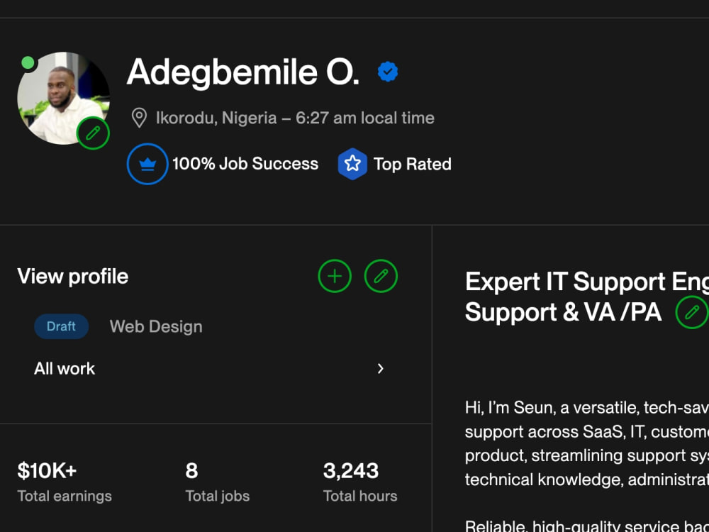Viewport: 709px width, 532px height.
Task: Click the Draft label tag
Action: coord(61,326)
